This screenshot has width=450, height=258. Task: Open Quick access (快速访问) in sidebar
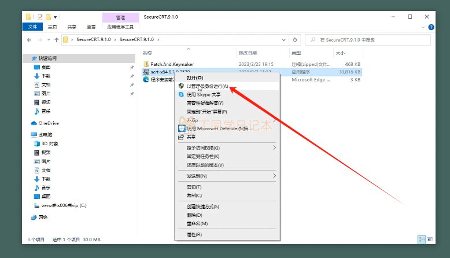(x=79, y=58)
